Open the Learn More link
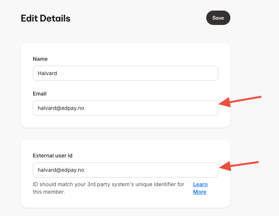279x216 pixels. click(200, 188)
